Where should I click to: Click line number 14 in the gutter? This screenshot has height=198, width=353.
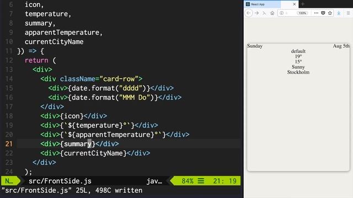click(9, 79)
